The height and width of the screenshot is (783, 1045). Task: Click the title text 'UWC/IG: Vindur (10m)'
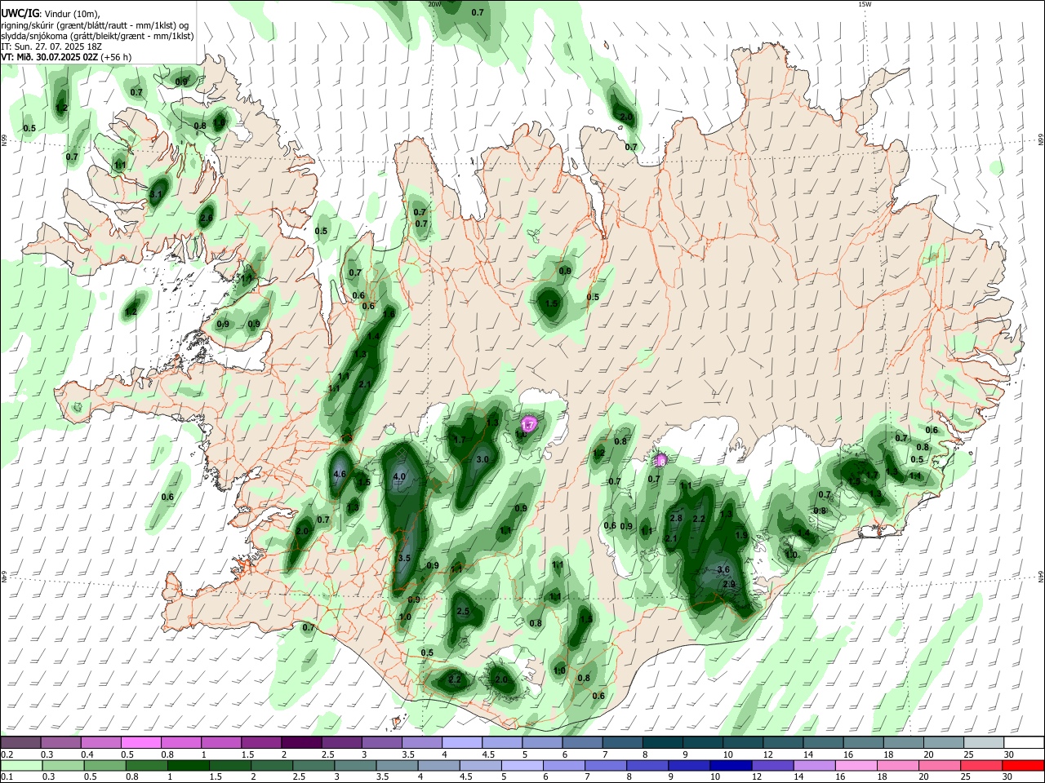pyautogui.click(x=51, y=13)
